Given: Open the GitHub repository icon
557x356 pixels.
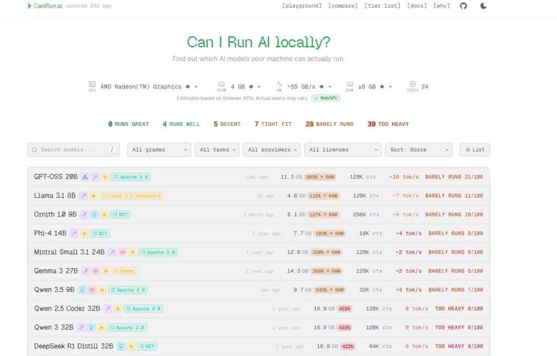Looking at the screenshot, I should 463,6.
